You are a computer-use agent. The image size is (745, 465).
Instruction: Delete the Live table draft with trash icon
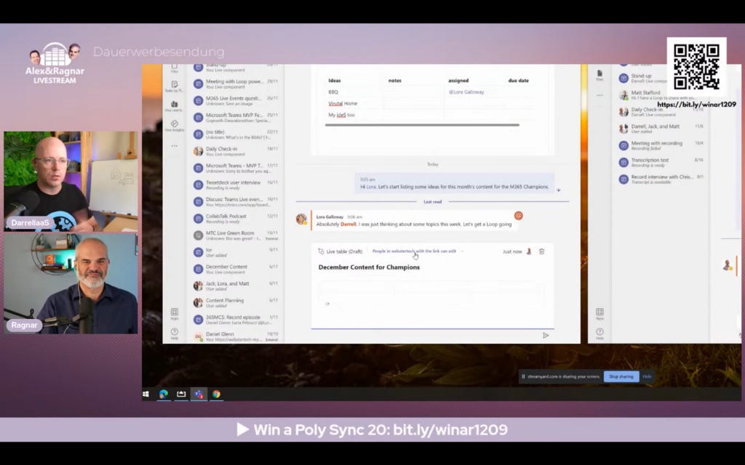tap(541, 251)
